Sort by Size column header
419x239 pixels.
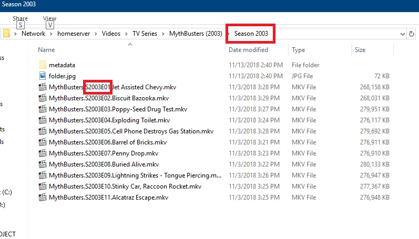click(x=360, y=50)
